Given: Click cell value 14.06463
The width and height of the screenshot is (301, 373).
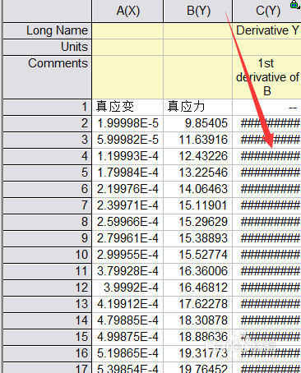Looking at the screenshot, I should (198, 189).
